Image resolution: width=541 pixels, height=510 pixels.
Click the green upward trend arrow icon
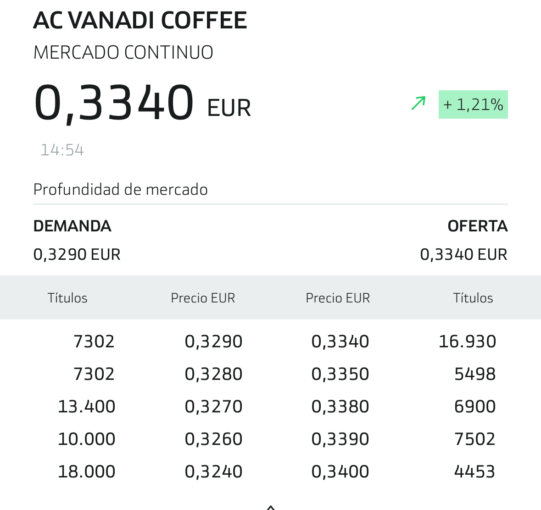(418, 104)
